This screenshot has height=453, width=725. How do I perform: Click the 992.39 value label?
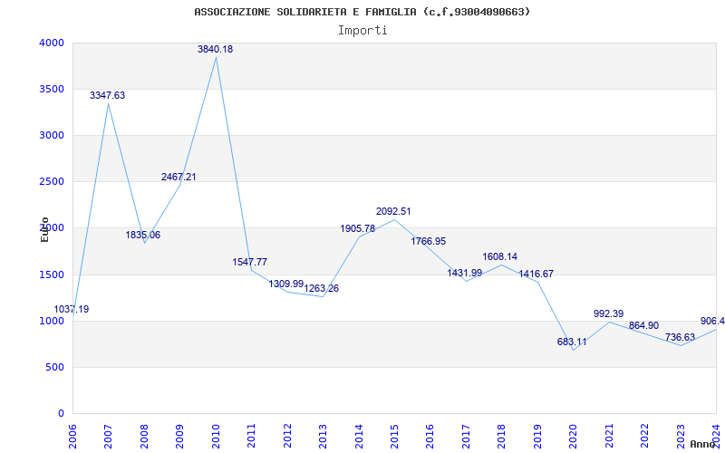[x=608, y=313]
